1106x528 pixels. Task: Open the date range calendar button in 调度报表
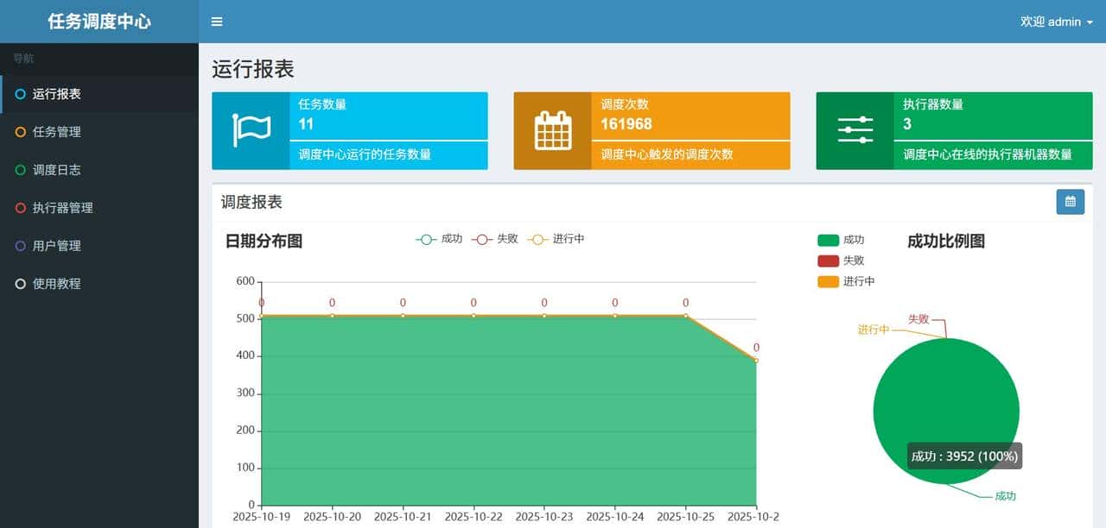[x=1071, y=201]
